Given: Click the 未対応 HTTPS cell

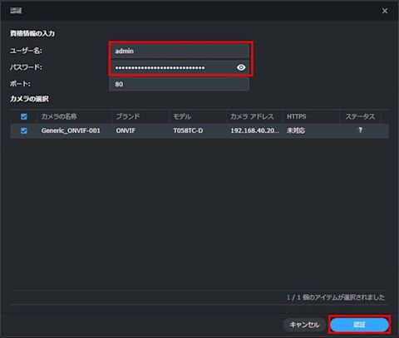Looking at the screenshot, I should pyautogui.click(x=296, y=130).
